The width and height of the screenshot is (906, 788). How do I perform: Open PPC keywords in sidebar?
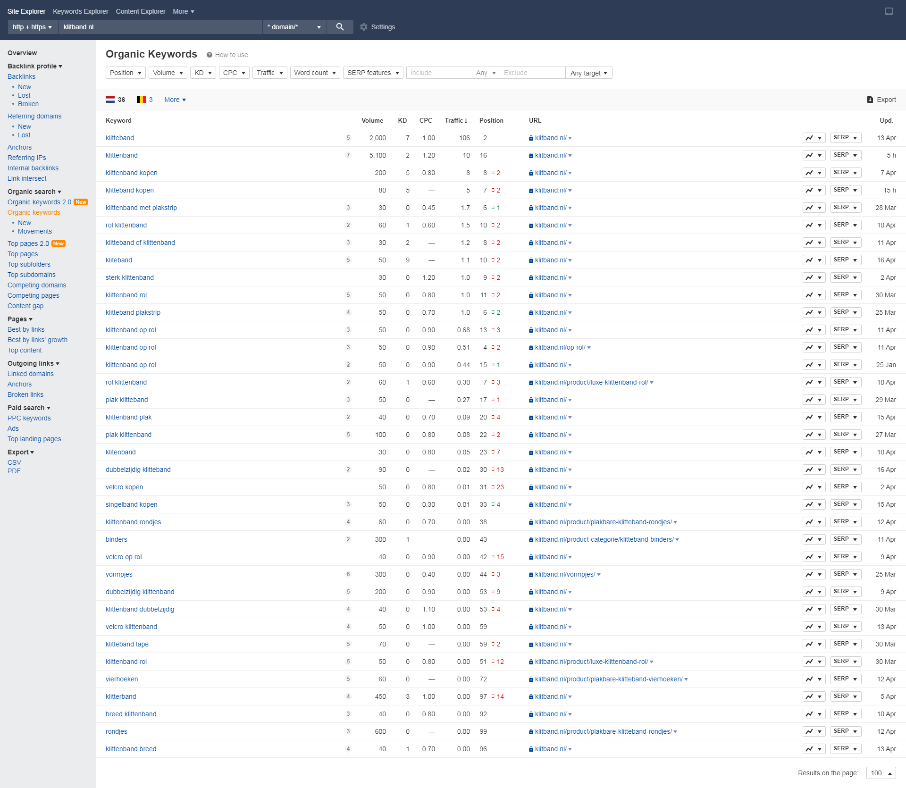tap(29, 418)
